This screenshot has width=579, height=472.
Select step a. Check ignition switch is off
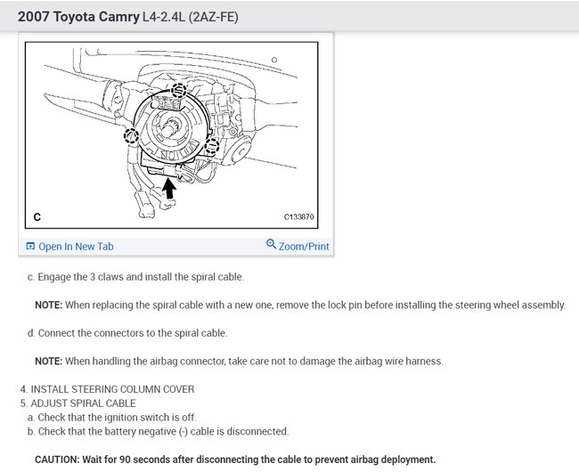point(112,418)
